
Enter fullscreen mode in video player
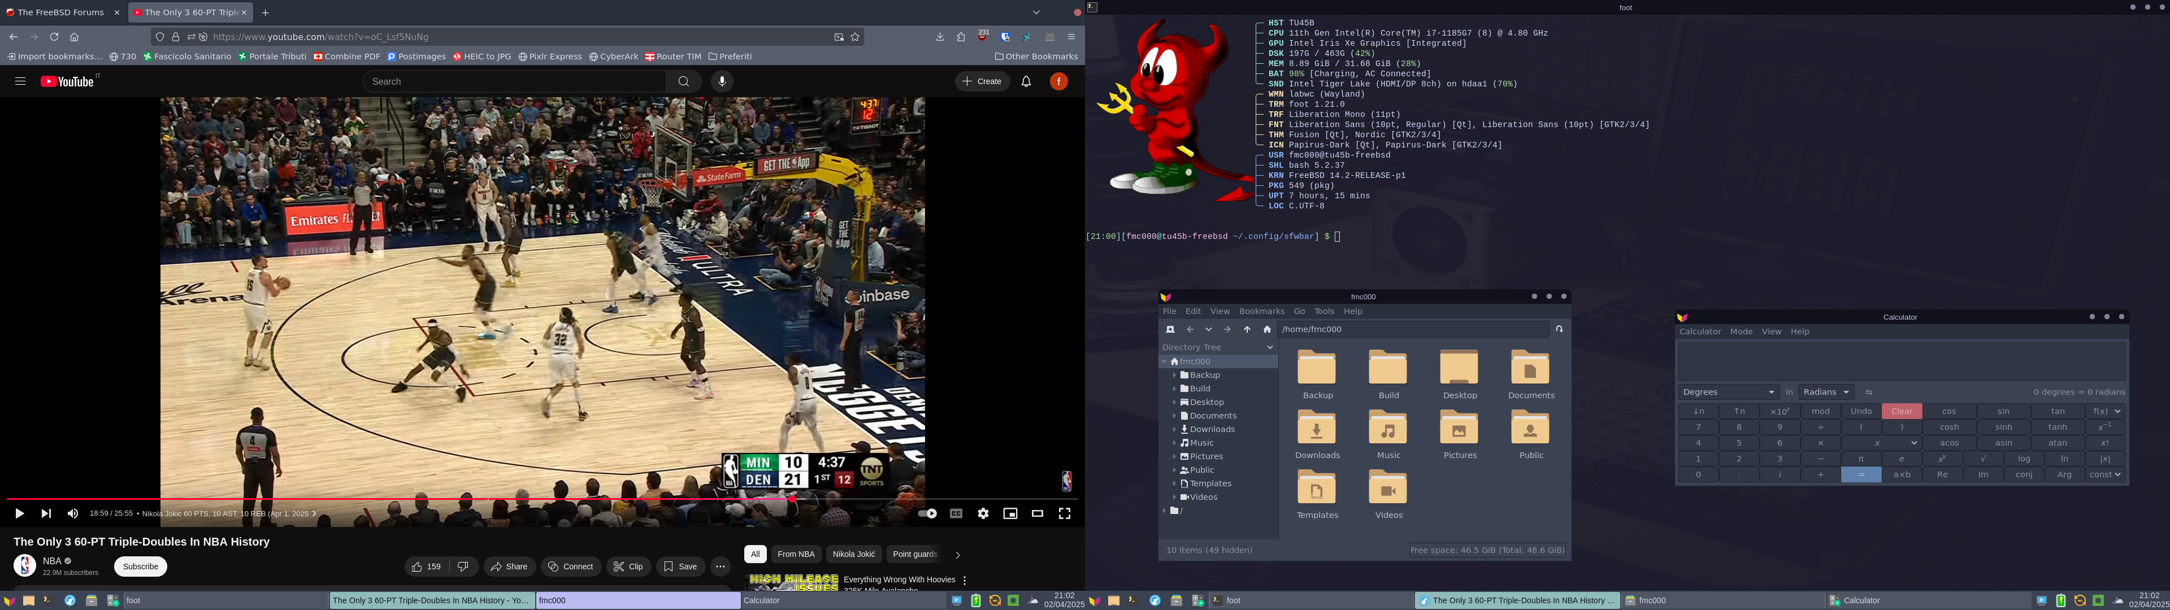1064,514
